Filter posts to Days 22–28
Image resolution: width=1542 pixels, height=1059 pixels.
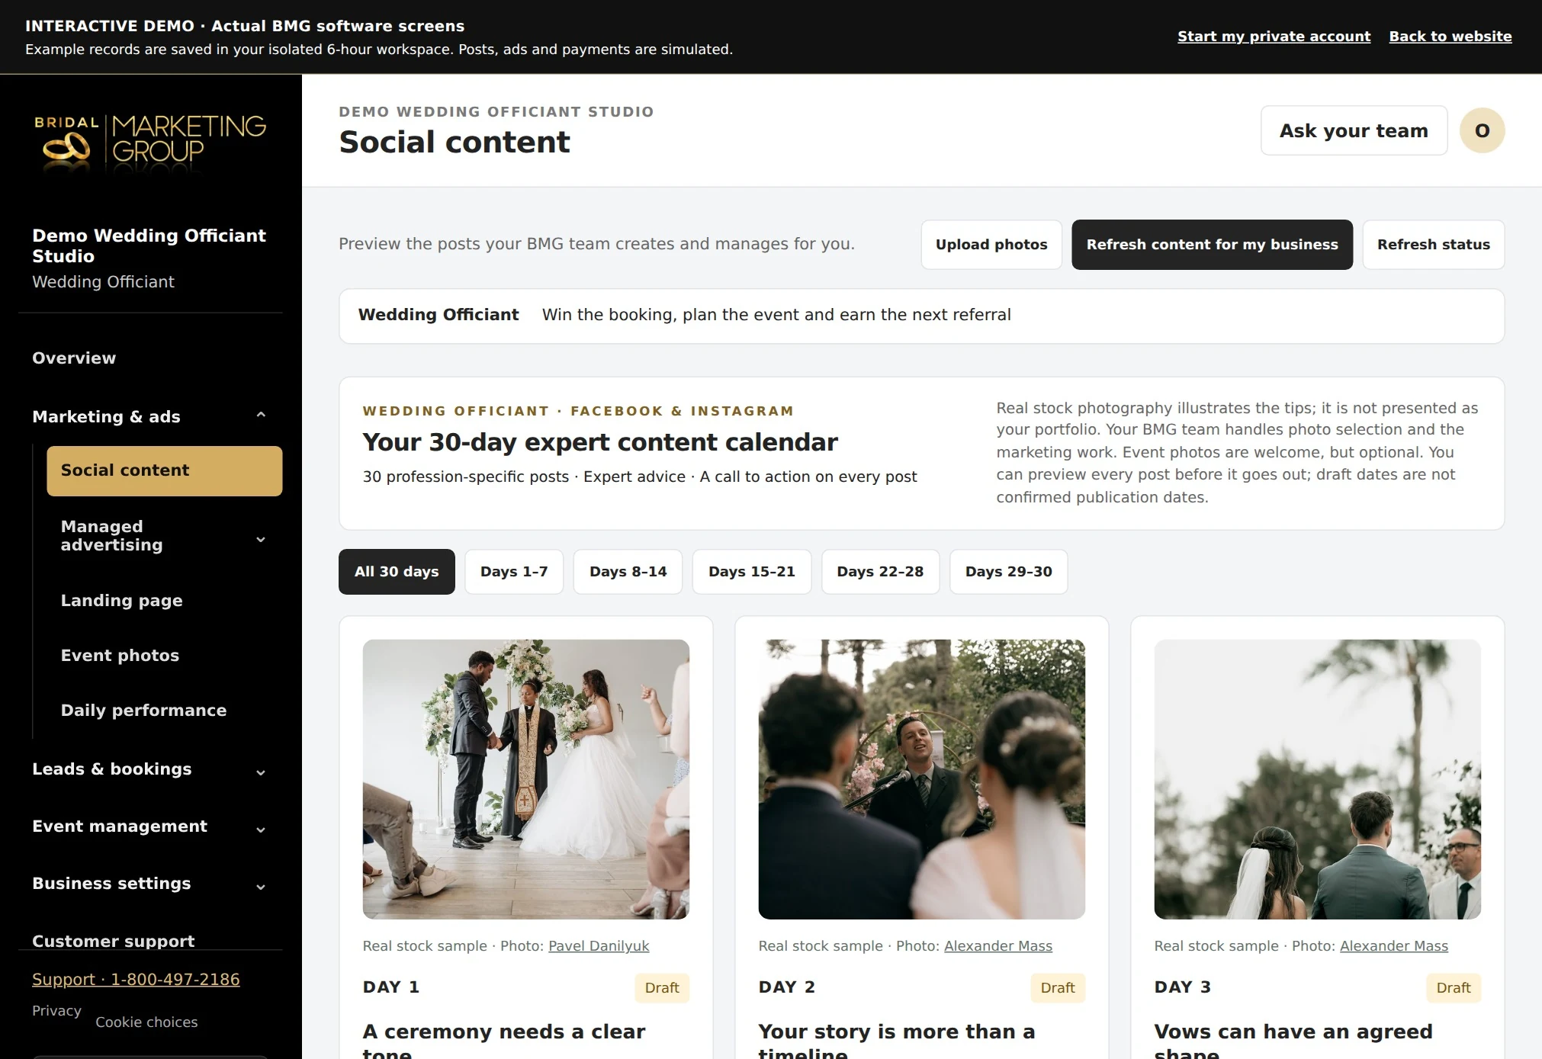(880, 572)
